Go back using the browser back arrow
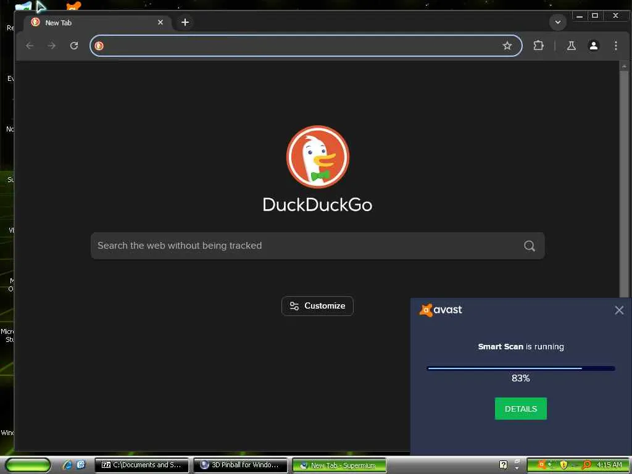This screenshot has width=632, height=474. (x=30, y=46)
